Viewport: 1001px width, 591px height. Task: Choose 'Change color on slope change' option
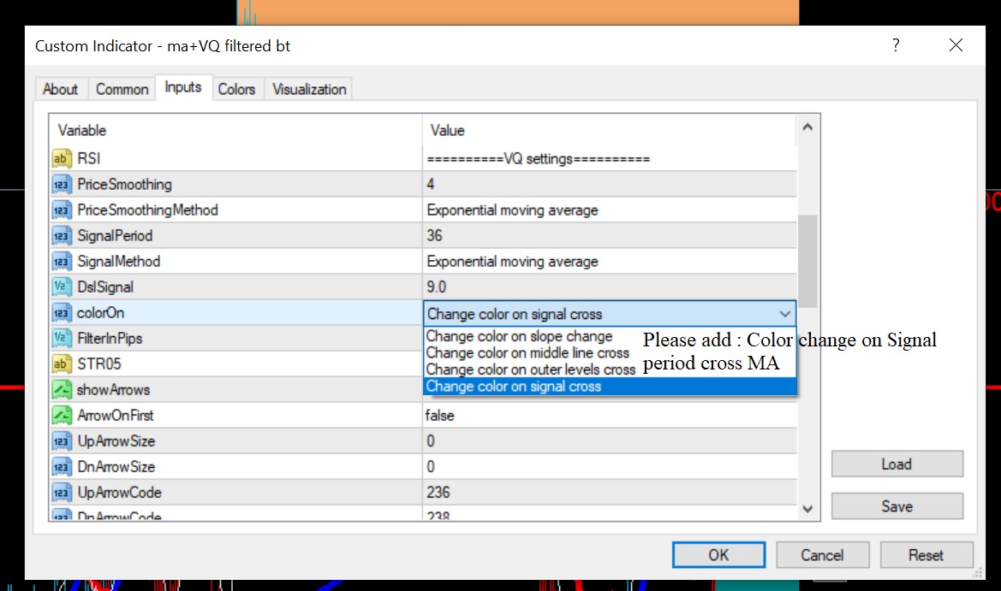519,336
